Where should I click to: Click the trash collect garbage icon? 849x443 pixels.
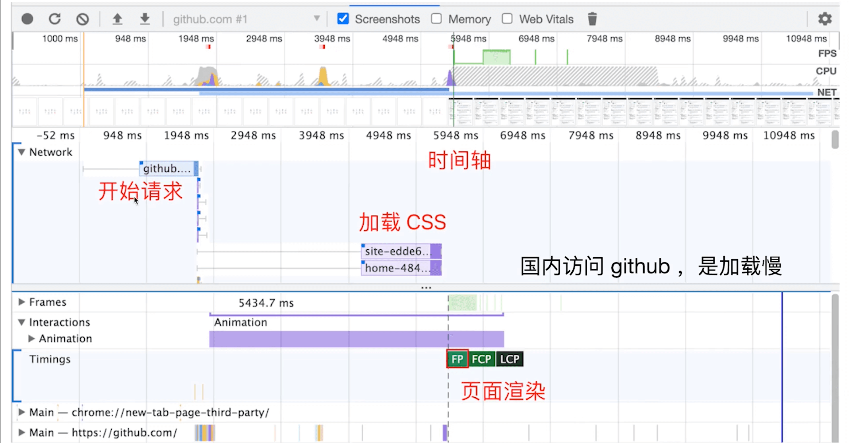coord(592,19)
